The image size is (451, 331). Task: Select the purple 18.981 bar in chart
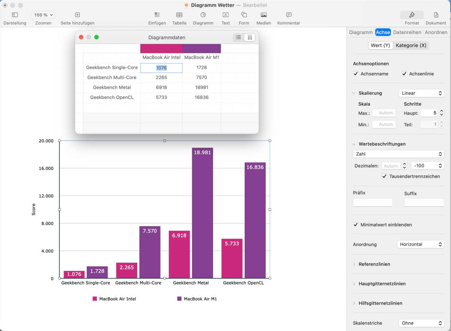(x=202, y=213)
